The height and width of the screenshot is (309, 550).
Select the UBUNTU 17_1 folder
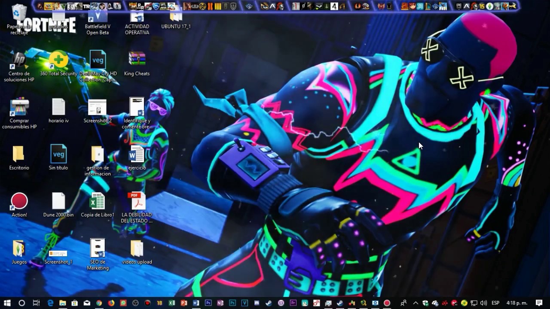[x=176, y=21]
